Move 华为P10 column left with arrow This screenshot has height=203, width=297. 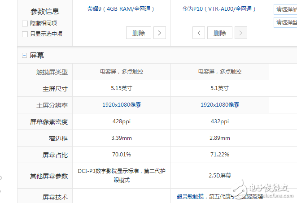point(199,33)
